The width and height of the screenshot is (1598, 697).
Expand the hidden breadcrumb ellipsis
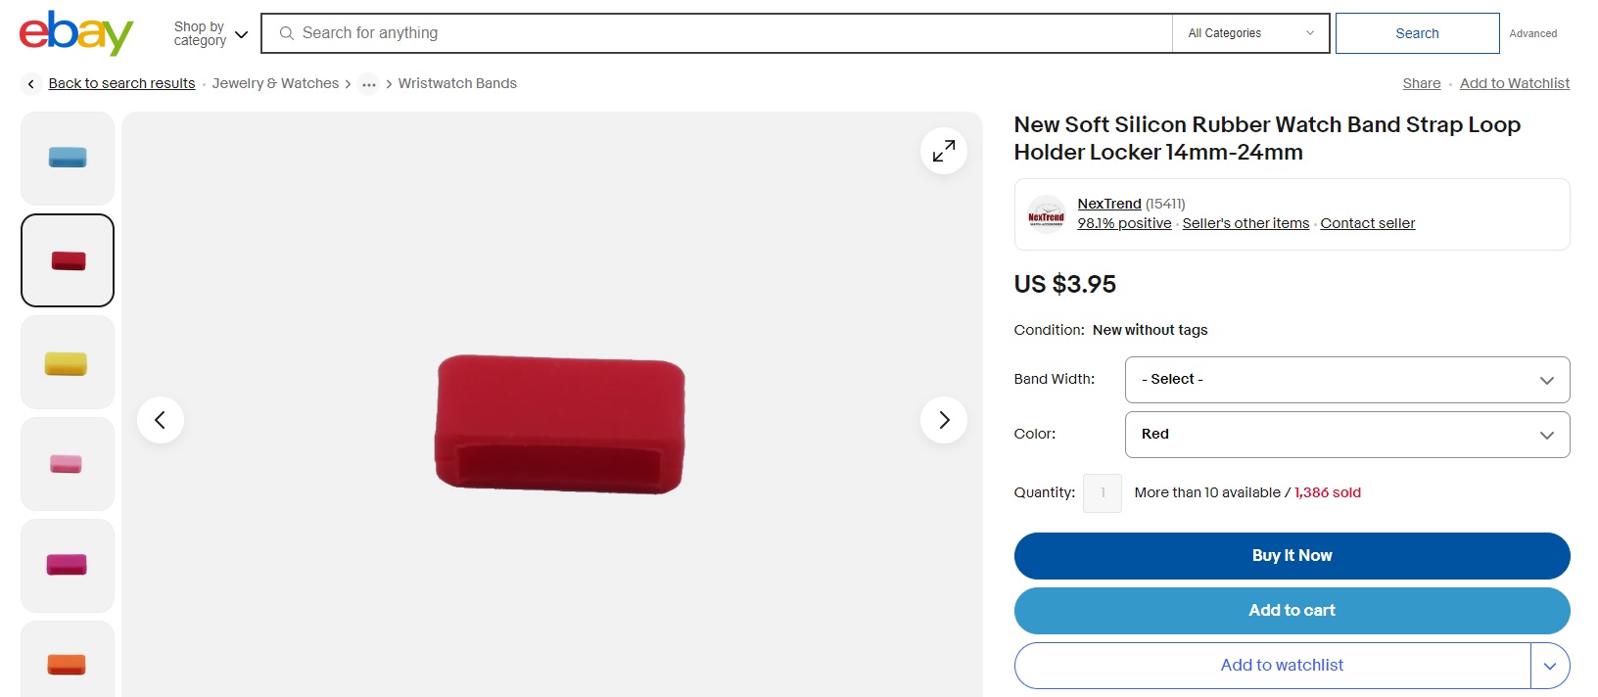click(368, 84)
